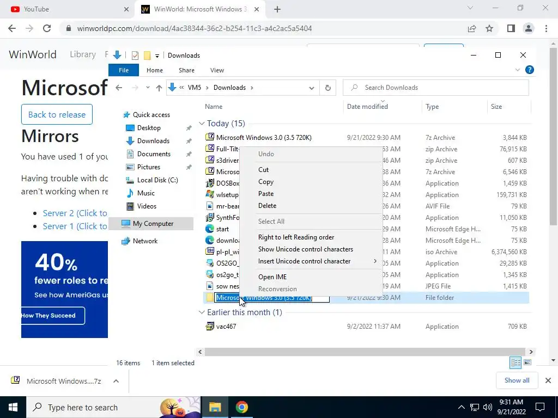Expand the Explorer ribbon chevron

coord(518,70)
